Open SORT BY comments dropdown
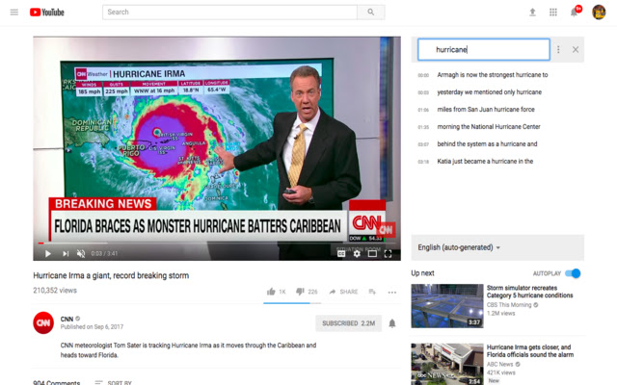617x385 pixels. (114, 382)
